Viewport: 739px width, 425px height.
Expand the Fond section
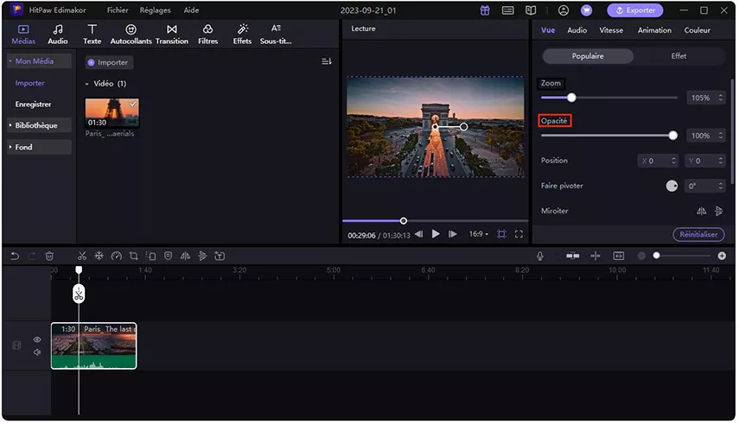tap(10, 147)
